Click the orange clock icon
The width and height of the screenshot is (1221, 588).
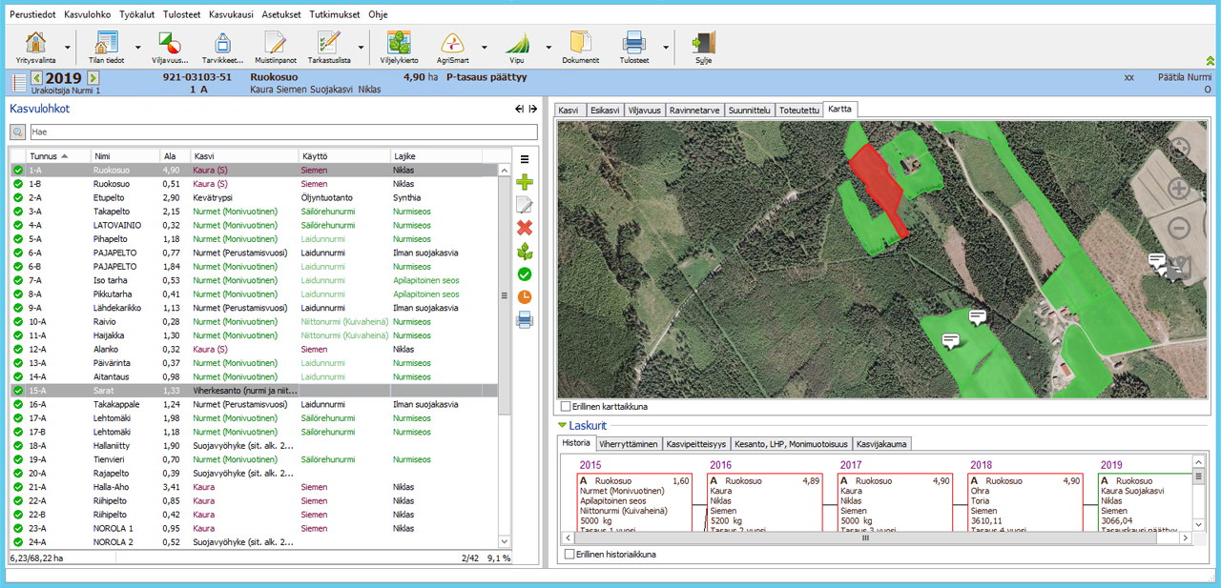point(525,297)
